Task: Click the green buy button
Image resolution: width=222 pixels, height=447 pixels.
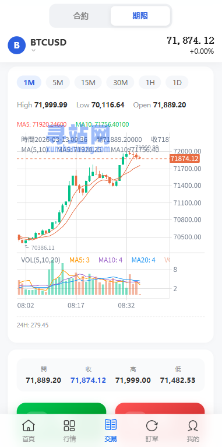Action: point(62,408)
